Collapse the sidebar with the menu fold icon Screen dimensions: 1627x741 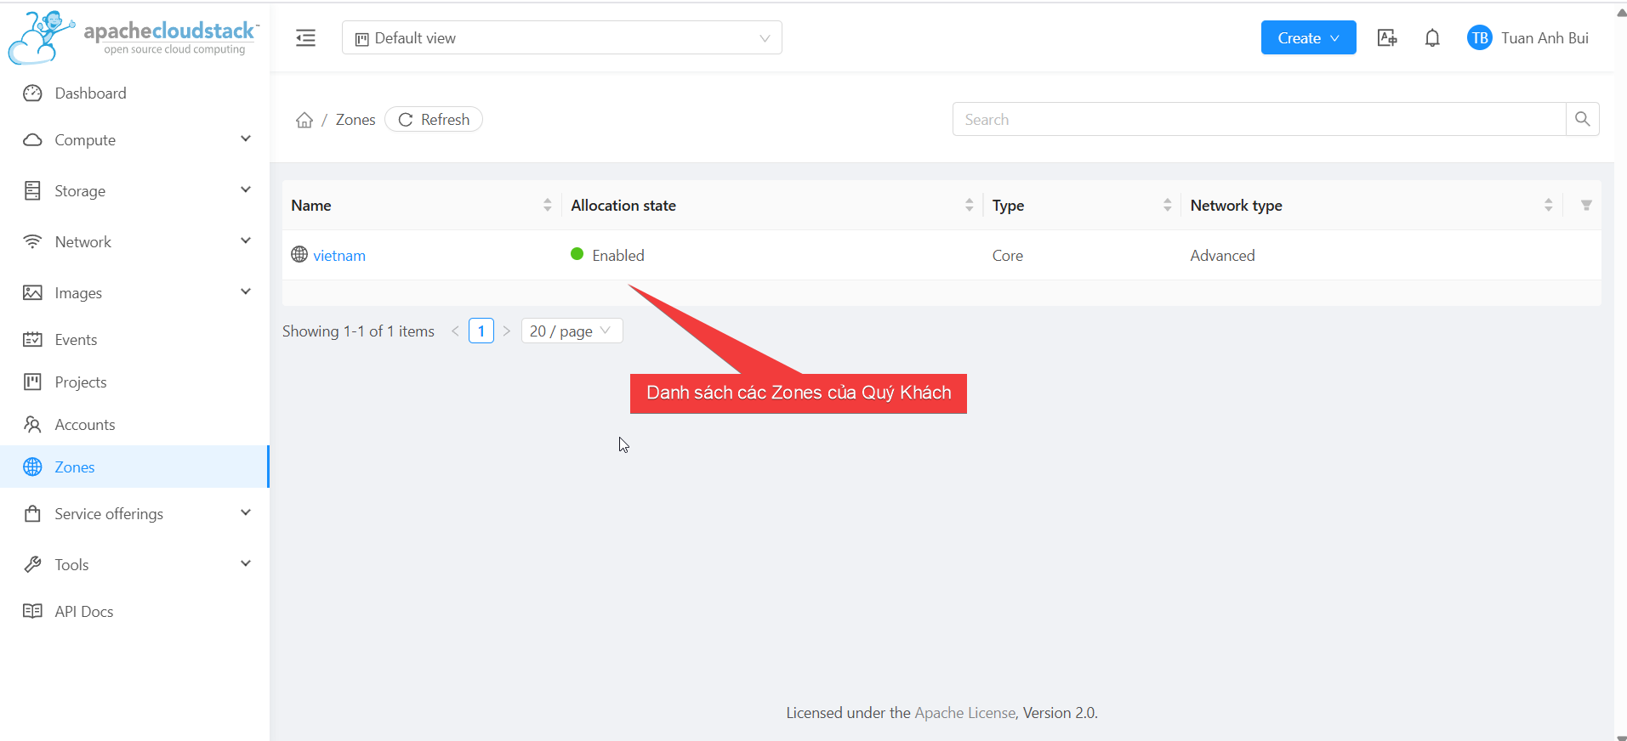[305, 38]
